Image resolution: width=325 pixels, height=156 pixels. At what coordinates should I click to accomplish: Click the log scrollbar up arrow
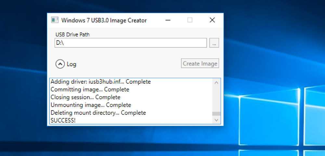(x=216, y=82)
